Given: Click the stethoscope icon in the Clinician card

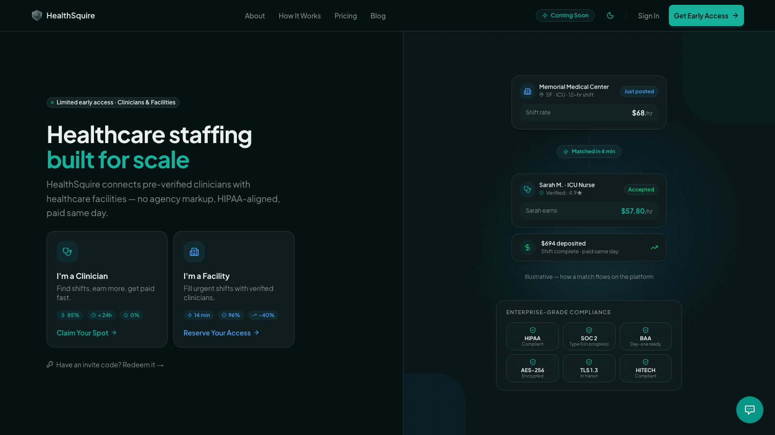Looking at the screenshot, I should [x=67, y=252].
